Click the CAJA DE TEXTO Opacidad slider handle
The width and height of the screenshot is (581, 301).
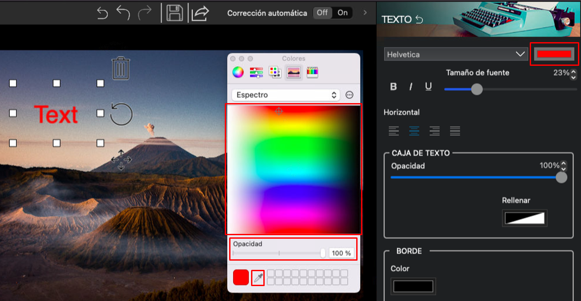pos(561,177)
